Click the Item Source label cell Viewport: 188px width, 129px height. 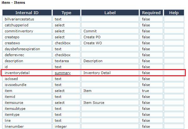pyautogui.click(x=110, y=103)
